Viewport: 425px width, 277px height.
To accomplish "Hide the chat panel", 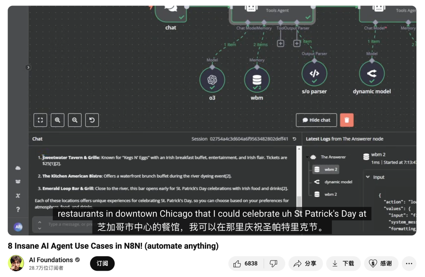I will 316,120.
